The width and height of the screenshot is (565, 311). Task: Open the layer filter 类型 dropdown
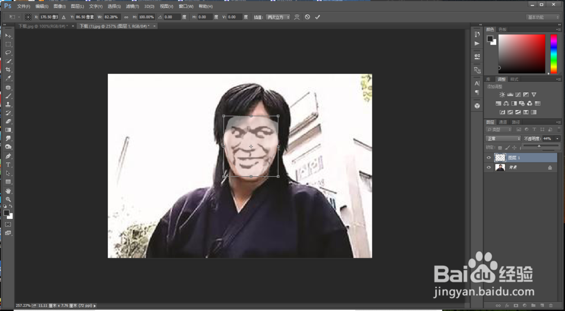click(499, 129)
